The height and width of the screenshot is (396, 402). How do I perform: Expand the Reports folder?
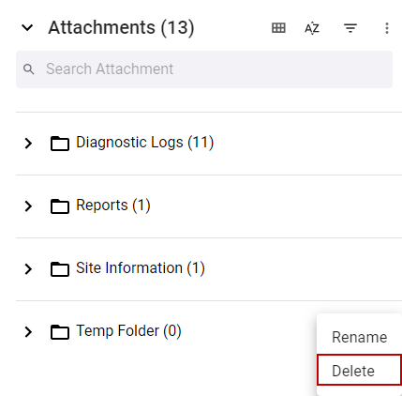click(28, 206)
